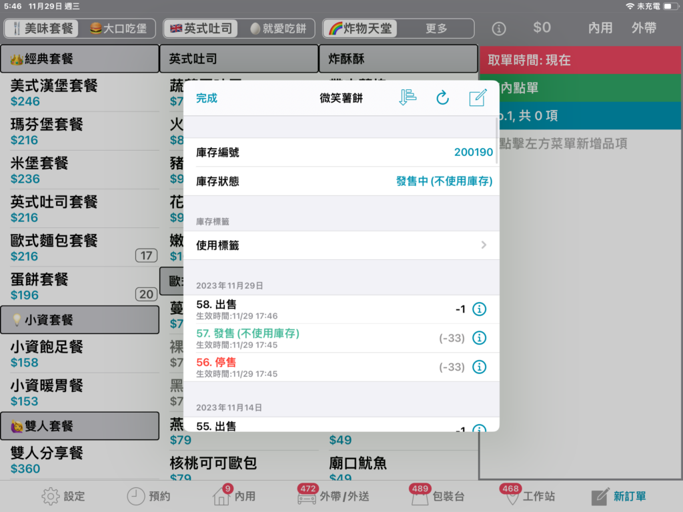Show info for record 58. 出售

(x=479, y=309)
